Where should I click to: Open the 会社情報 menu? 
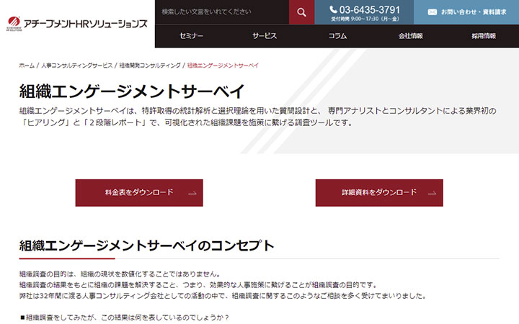(x=410, y=36)
